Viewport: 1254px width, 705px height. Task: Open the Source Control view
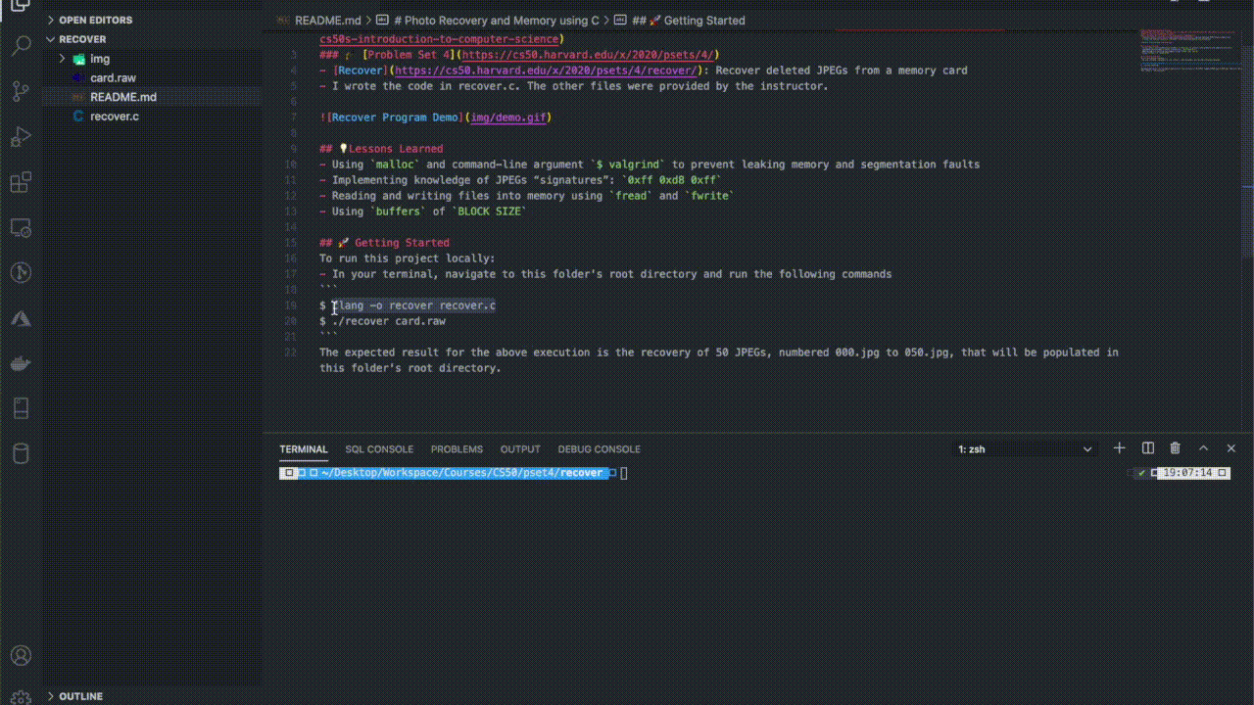[x=21, y=92]
